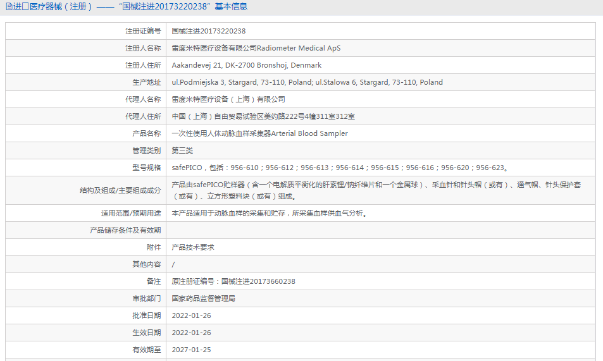Select the 有效期至 label
Viewport: 603px width, 361px height.
pyautogui.click(x=147, y=350)
